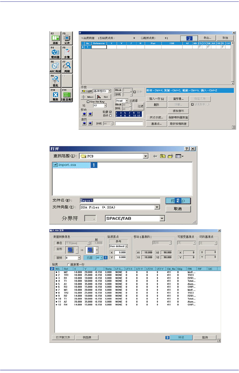Open the view menu icon in Open dialog
This screenshot has width=239, height=373.
click(x=179, y=156)
